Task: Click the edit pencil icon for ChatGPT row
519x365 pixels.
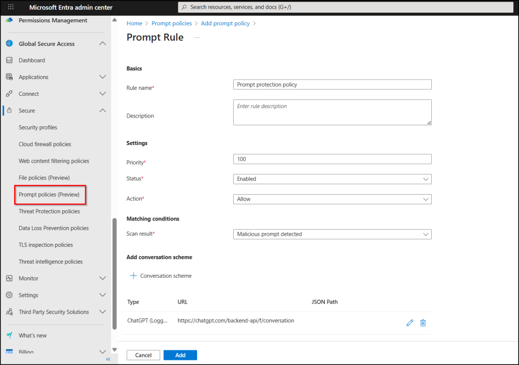Action: pos(410,323)
